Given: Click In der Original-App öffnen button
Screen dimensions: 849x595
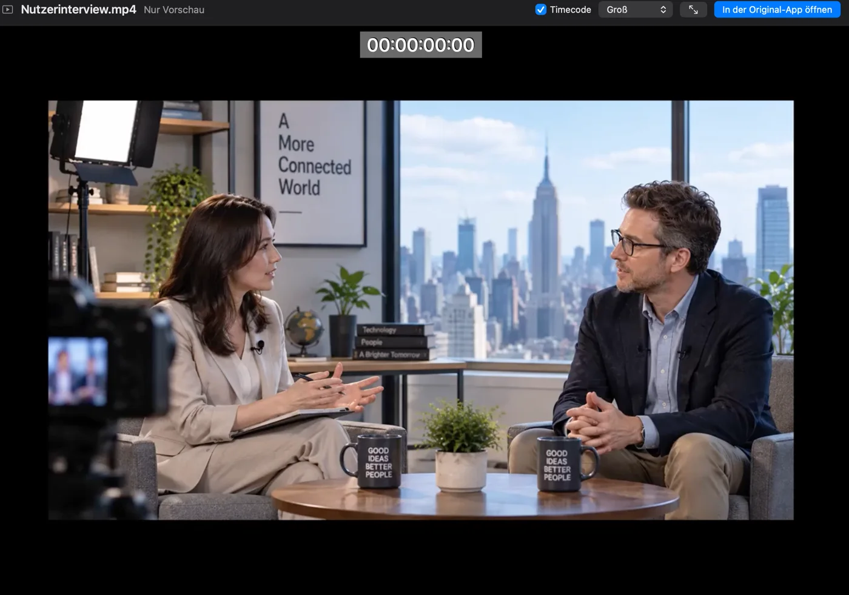Looking at the screenshot, I should [x=777, y=10].
